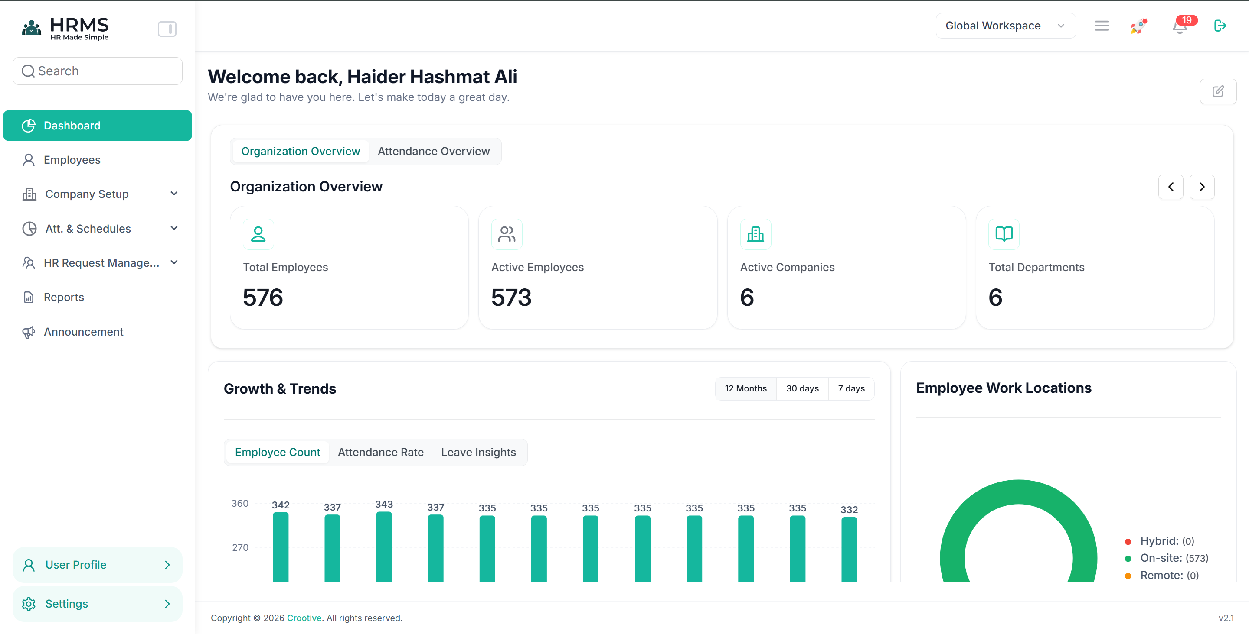Open the User Profile panel

[x=98, y=565]
